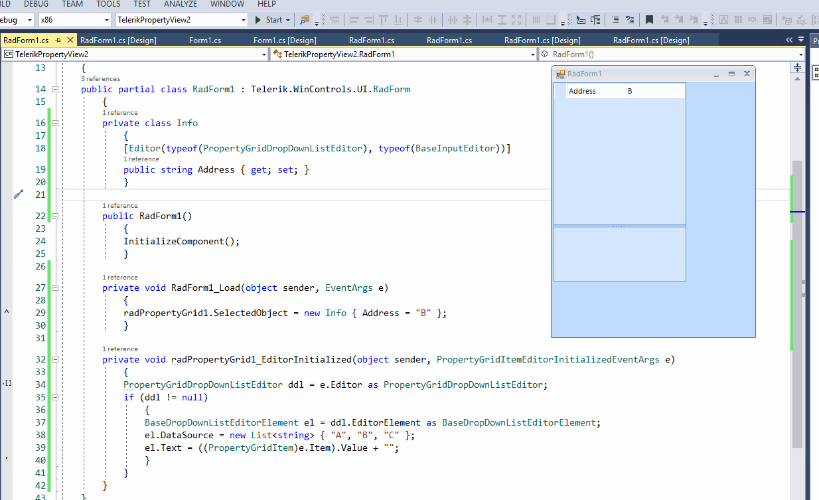This screenshot has width=819, height=500.
Task: Open the TelerikPropertyView2 project navigation dropdown
Action: (x=264, y=54)
